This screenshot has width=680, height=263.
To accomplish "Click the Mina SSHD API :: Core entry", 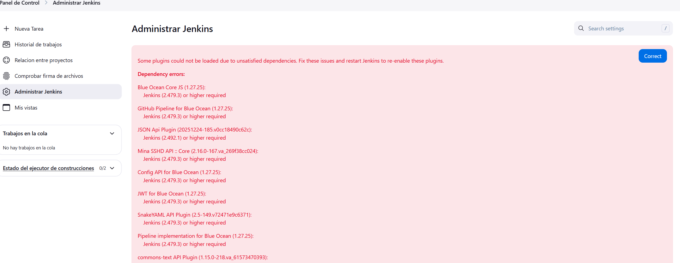I will [198, 151].
